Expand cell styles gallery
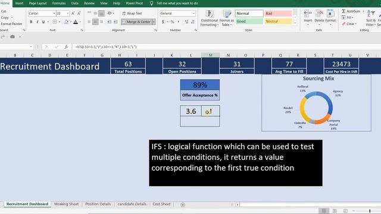 click(x=295, y=23)
